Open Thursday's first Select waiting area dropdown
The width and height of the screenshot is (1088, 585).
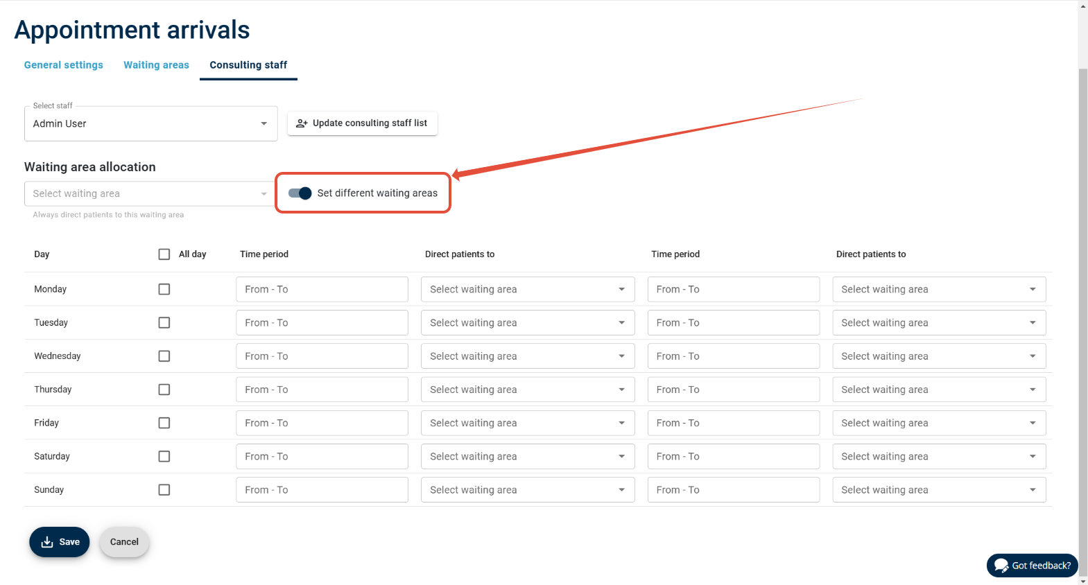click(x=528, y=390)
